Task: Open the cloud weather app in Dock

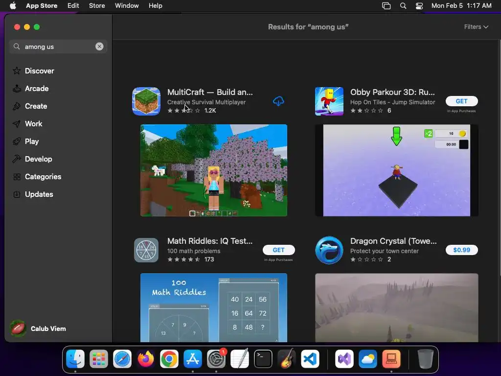Action: 368,359
